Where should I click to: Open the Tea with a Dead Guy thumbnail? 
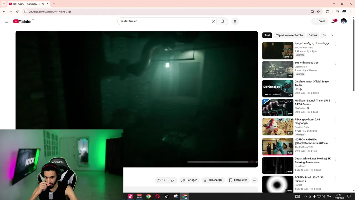click(x=278, y=69)
